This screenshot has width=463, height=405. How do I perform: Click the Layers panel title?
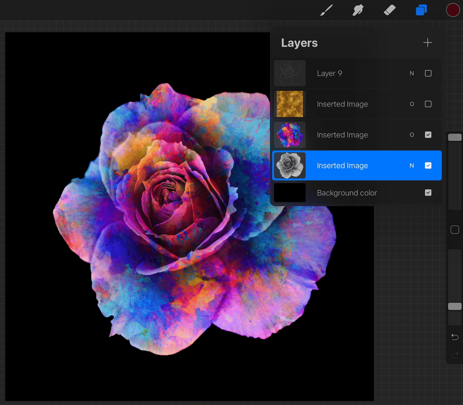tap(299, 43)
